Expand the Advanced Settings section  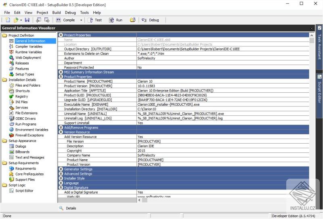tap(61, 174)
